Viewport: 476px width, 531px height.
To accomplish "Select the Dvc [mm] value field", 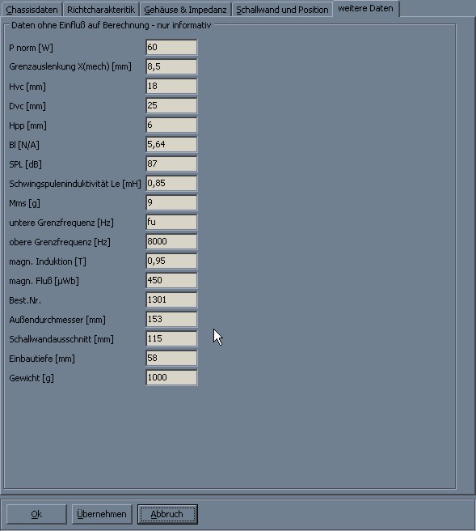I will [171, 105].
